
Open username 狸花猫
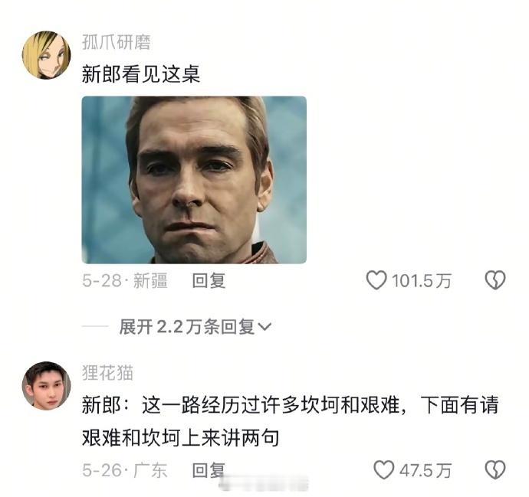[107, 373]
